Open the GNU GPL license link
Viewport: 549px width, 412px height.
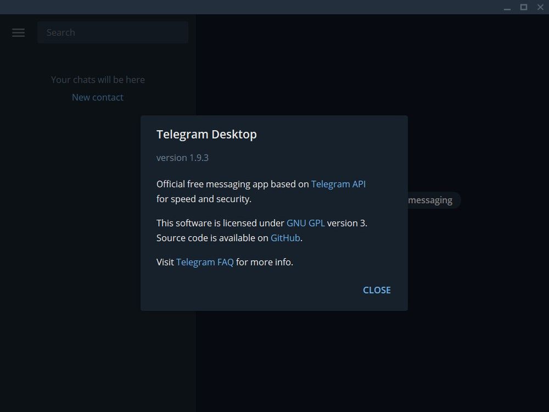click(x=305, y=223)
